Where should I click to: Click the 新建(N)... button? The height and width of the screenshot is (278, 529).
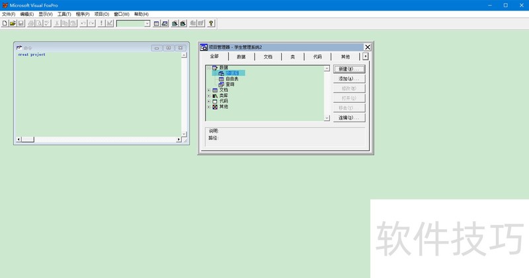(x=349, y=69)
